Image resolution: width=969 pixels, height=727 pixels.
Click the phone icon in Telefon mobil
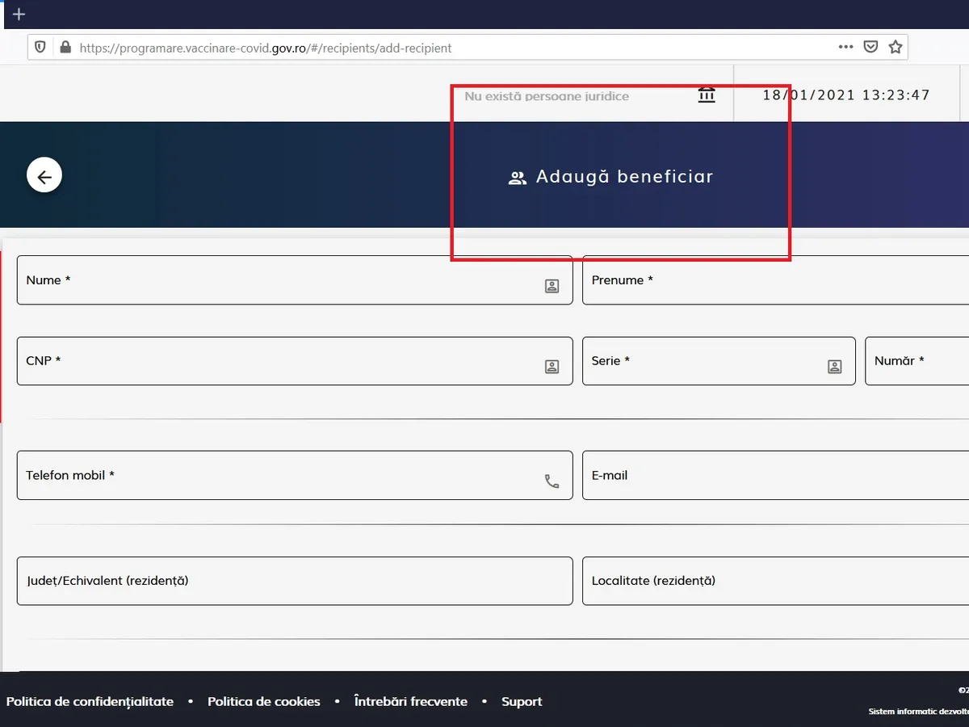pyautogui.click(x=552, y=481)
